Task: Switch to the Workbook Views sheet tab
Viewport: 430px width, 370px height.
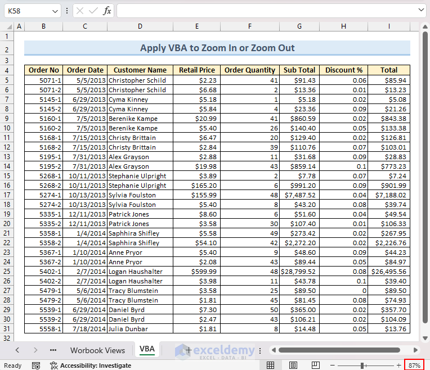Action: tap(97, 350)
